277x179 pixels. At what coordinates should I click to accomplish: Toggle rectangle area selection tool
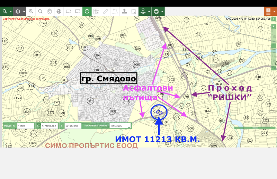coord(133,11)
